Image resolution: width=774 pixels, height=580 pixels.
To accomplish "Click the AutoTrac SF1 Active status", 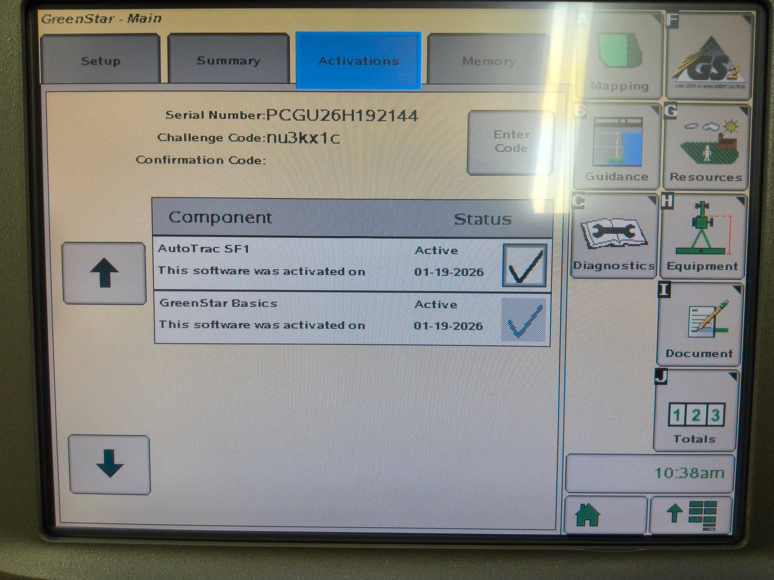I will [436, 250].
